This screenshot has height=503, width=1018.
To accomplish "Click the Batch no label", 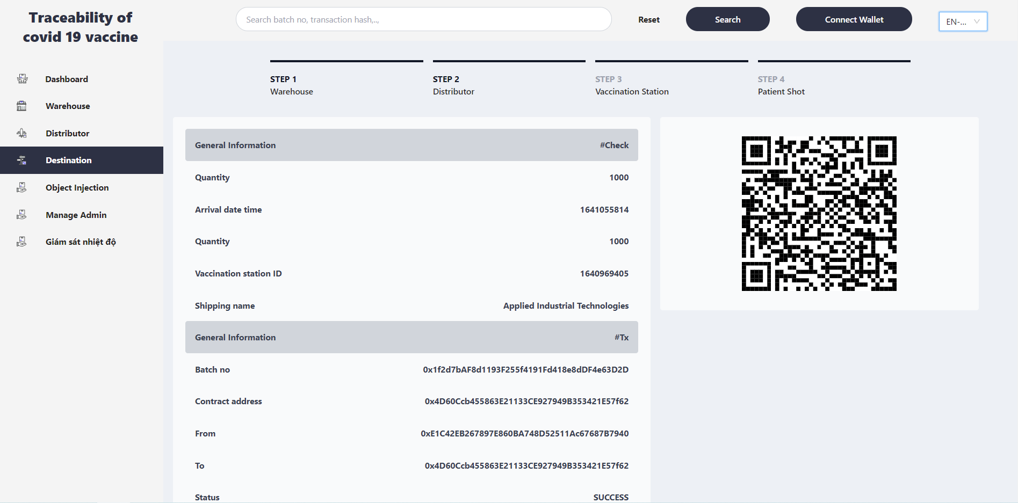I will [x=212, y=369].
